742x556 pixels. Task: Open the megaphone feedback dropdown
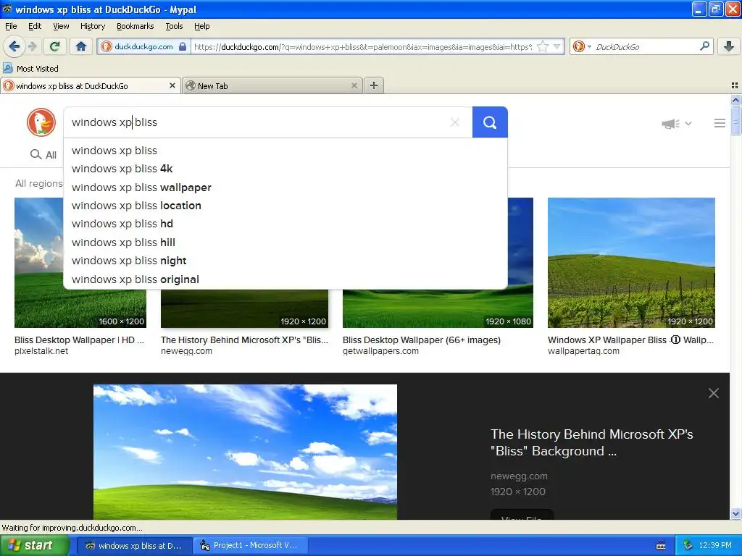[676, 123]
